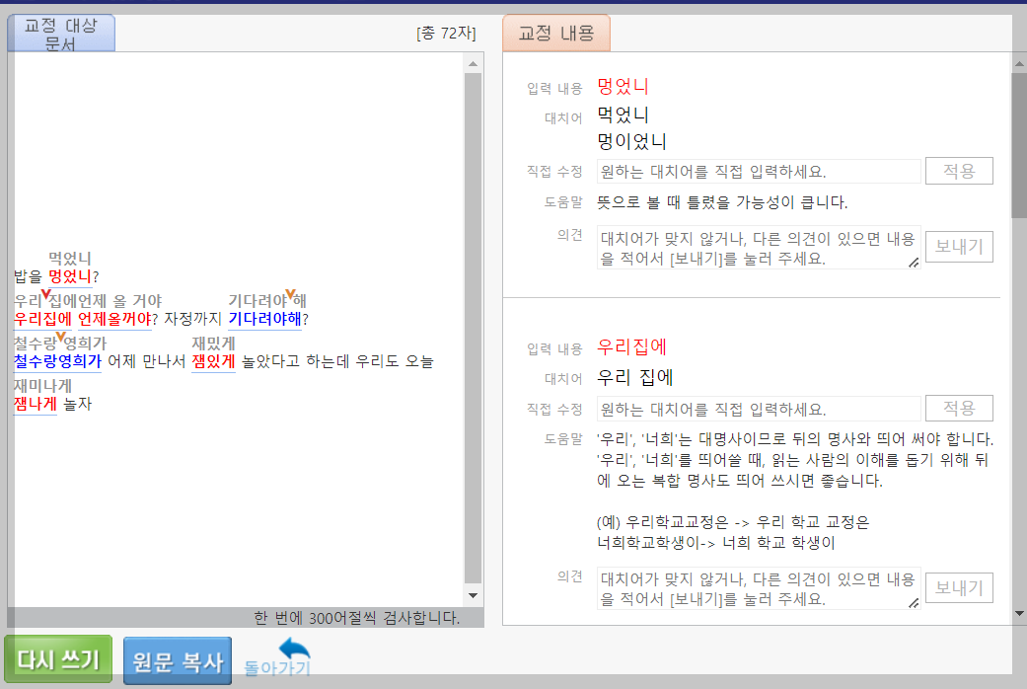
Task: Click the underlined 기다려야해 correction
Action: (x=262, y=321)
